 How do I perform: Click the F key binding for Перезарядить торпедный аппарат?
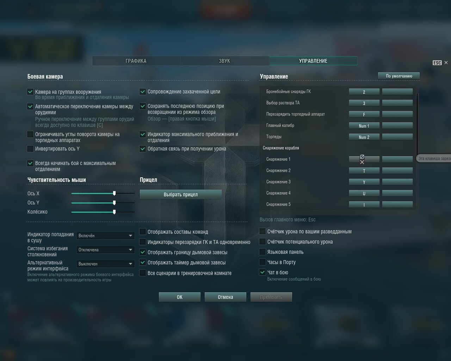coord(364,114)
